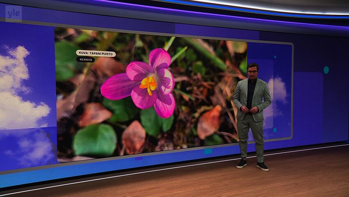Click the presenter's clasped hands
349x197 pixels.
coord(249,109)
